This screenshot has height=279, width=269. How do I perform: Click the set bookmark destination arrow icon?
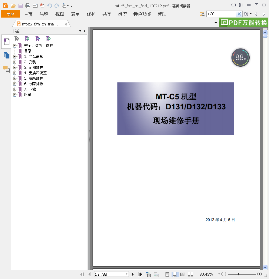pyautogui.click(x=38, y=38)
